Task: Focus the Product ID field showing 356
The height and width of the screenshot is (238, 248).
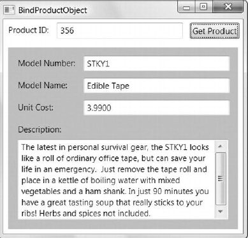Action: pos(120,31)
